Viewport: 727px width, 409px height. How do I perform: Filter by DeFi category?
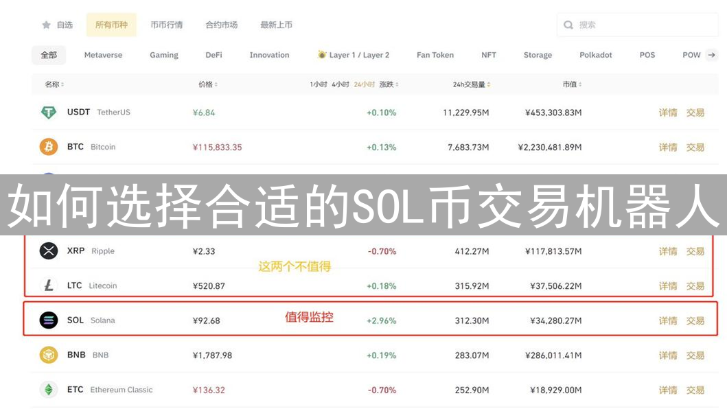click(x=214, y=55)
